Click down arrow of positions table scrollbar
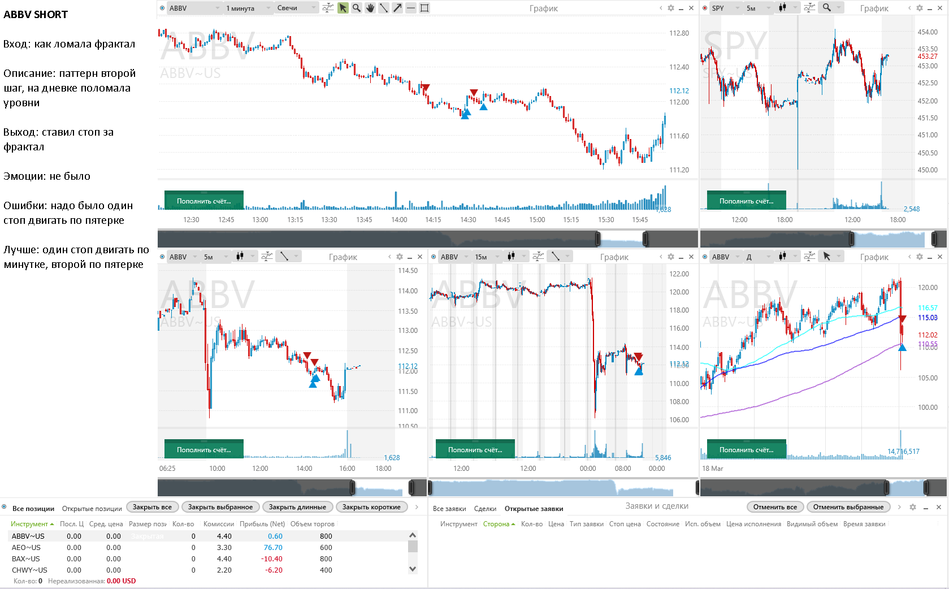The width and height of the screenshot is (949, 589). point(413,569)
